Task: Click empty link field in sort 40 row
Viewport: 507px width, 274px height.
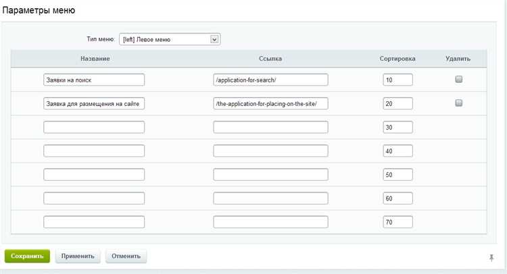Action: pos(270,151)
